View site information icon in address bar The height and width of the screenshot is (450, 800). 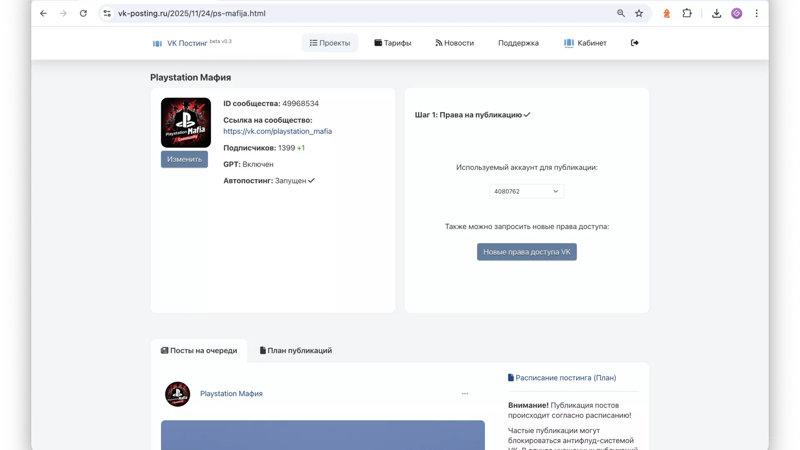click(107, 13)
